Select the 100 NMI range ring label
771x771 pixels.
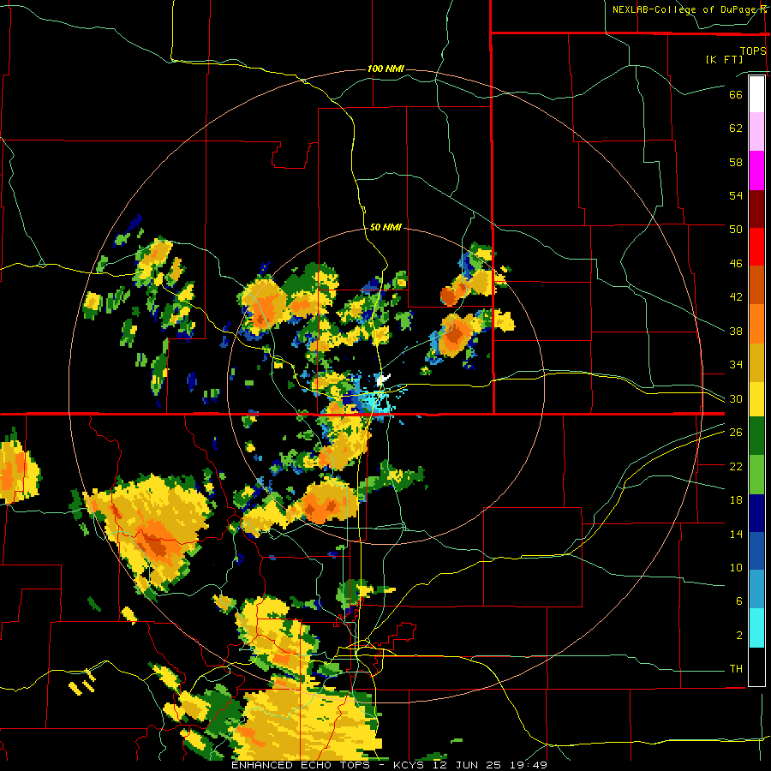[385, 69]
